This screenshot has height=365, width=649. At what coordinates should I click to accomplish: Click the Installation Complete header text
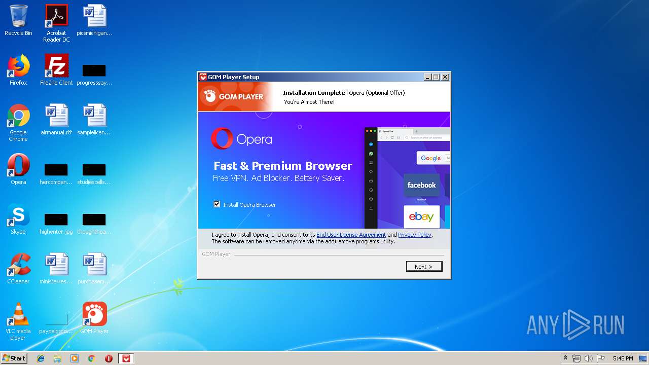[x=314, y=93]
